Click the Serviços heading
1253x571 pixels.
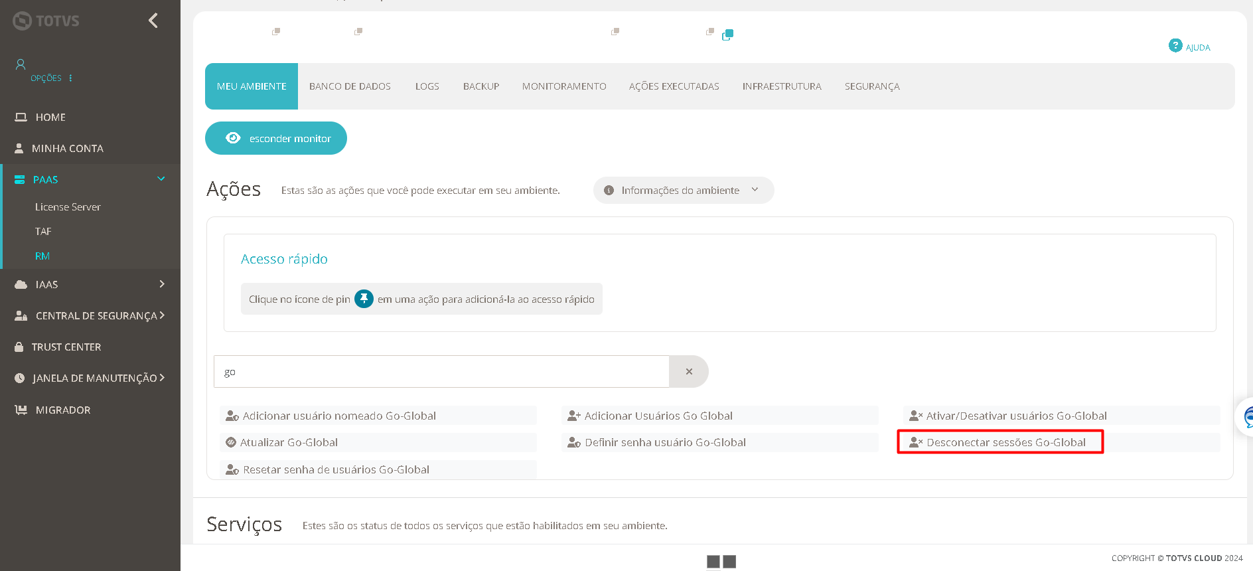[244, 525]
